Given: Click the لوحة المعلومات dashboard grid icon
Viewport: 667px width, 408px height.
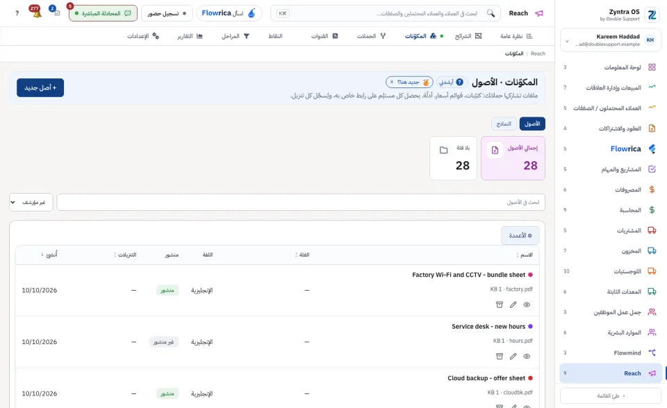Looking at the screenshot, I should pyautogui.click(x=652, y=67).
